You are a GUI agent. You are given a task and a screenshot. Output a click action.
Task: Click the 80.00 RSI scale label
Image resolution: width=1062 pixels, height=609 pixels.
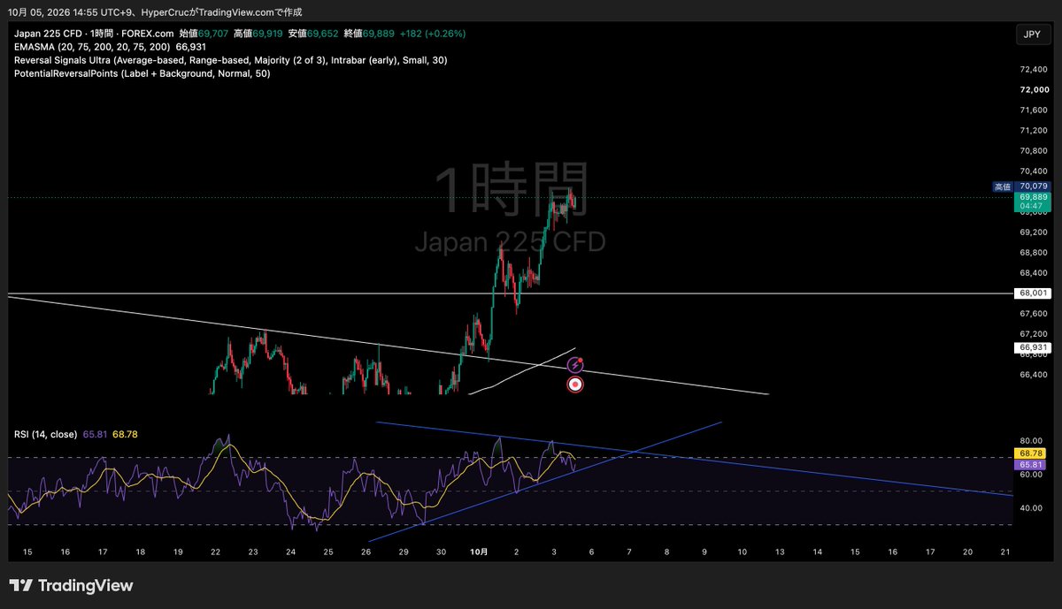[1032, 440]
